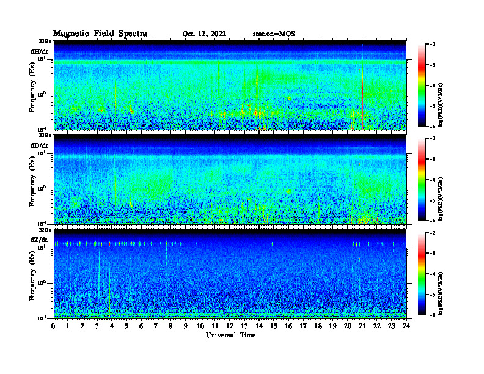Click hour tick label '0' on time axis
484x374 pixels.
coord(53,326)
